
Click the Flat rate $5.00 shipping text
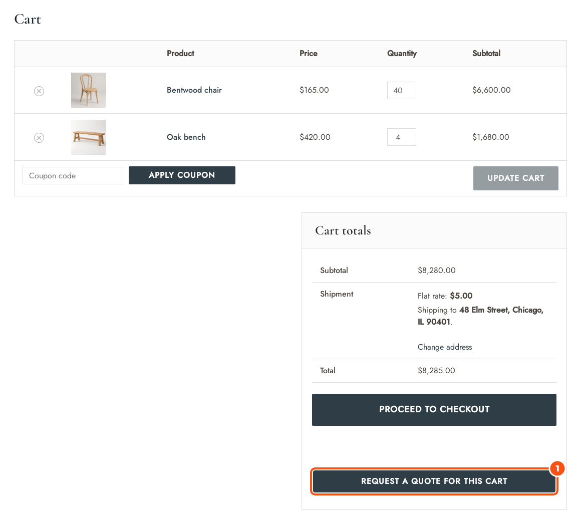(x=445, y=296)
